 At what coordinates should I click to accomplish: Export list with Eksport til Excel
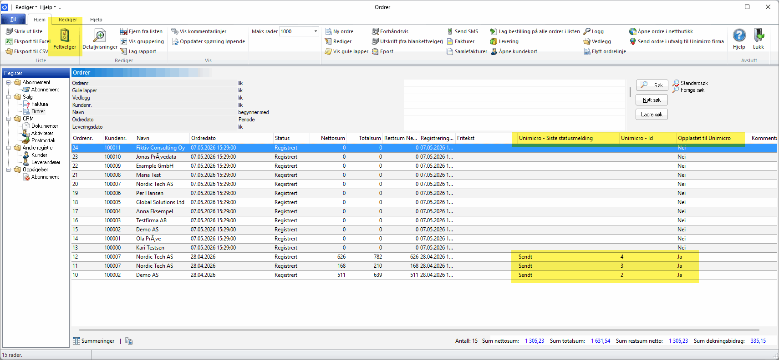coord(28,41)
